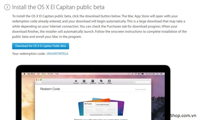Click the App Store search field
This screenshot has height=120, width=198.
click(x=142, y=82)
